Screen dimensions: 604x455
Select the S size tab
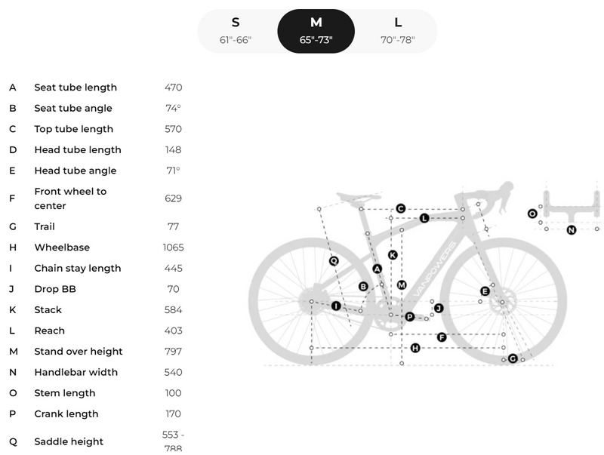(236, 31)
